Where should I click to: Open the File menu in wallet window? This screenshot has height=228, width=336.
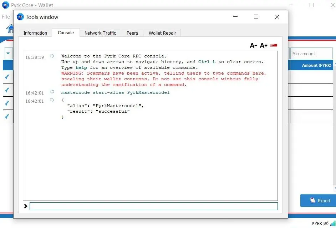tap(6, 17)
